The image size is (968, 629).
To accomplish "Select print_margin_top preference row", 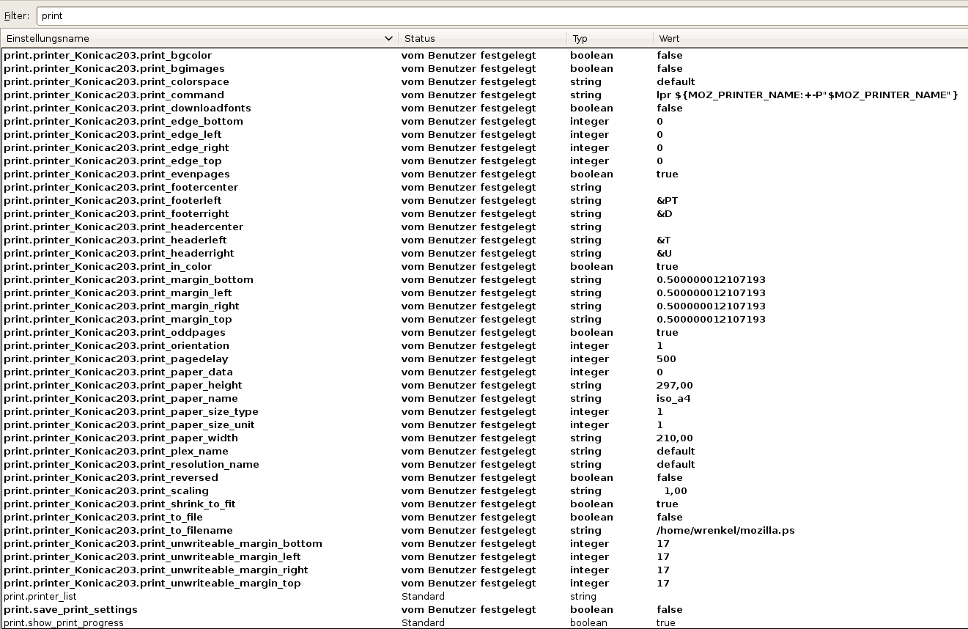I will (x=118, y=320).
